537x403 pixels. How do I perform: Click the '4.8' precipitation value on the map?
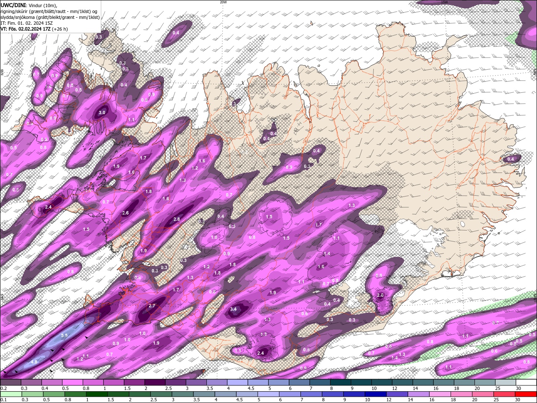[x=34, y=361]
